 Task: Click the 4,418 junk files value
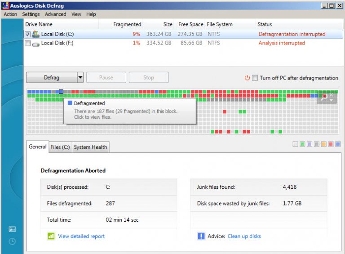tap(290, 187)
